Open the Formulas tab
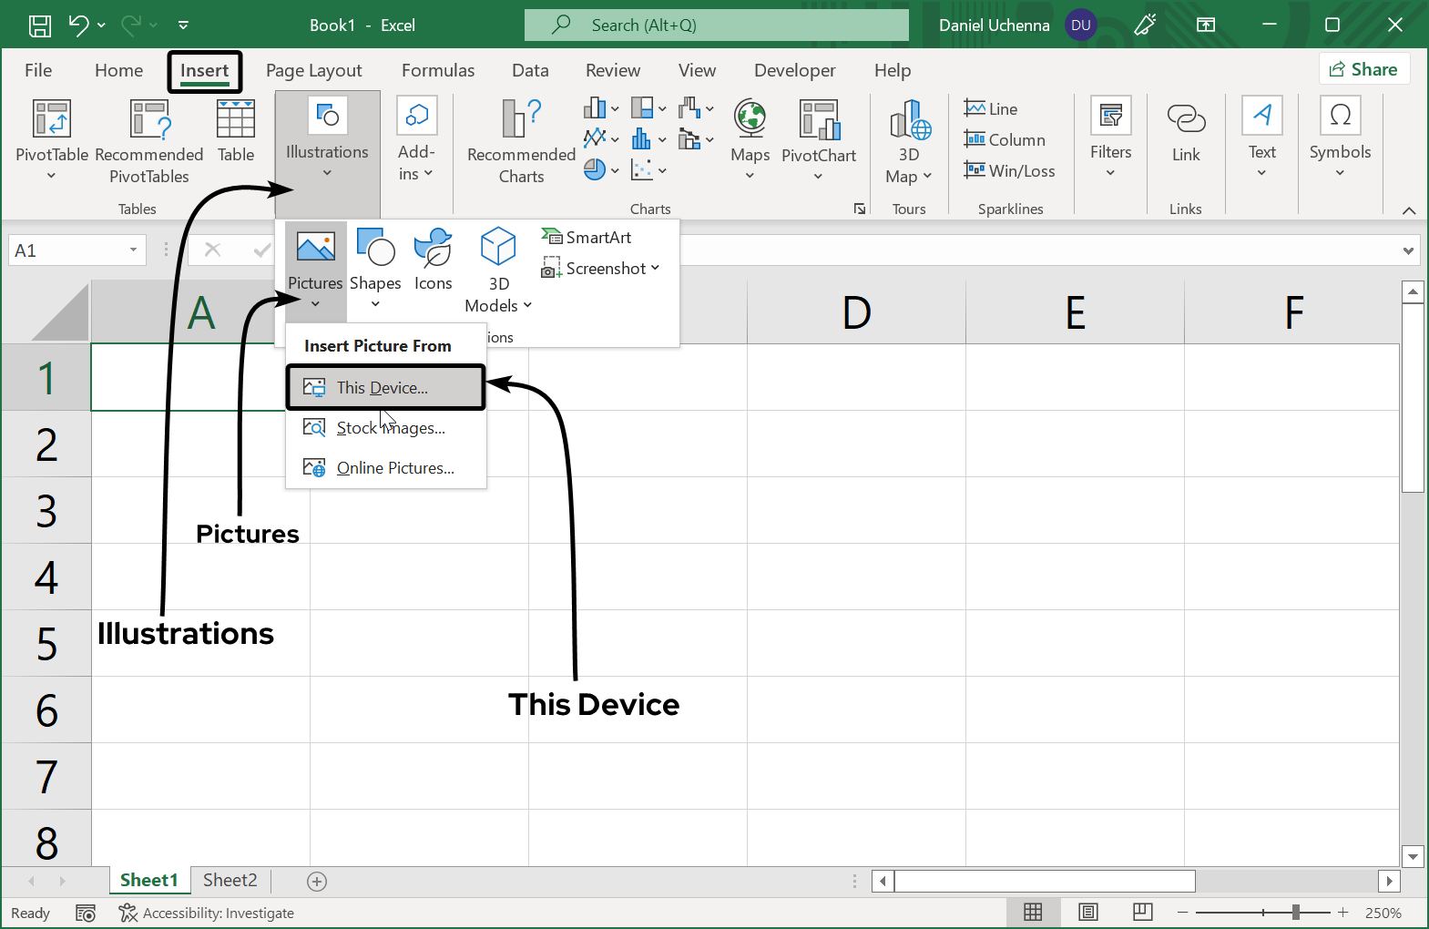This screenshot has width=1429, height=929. click(x=438, y=70)
